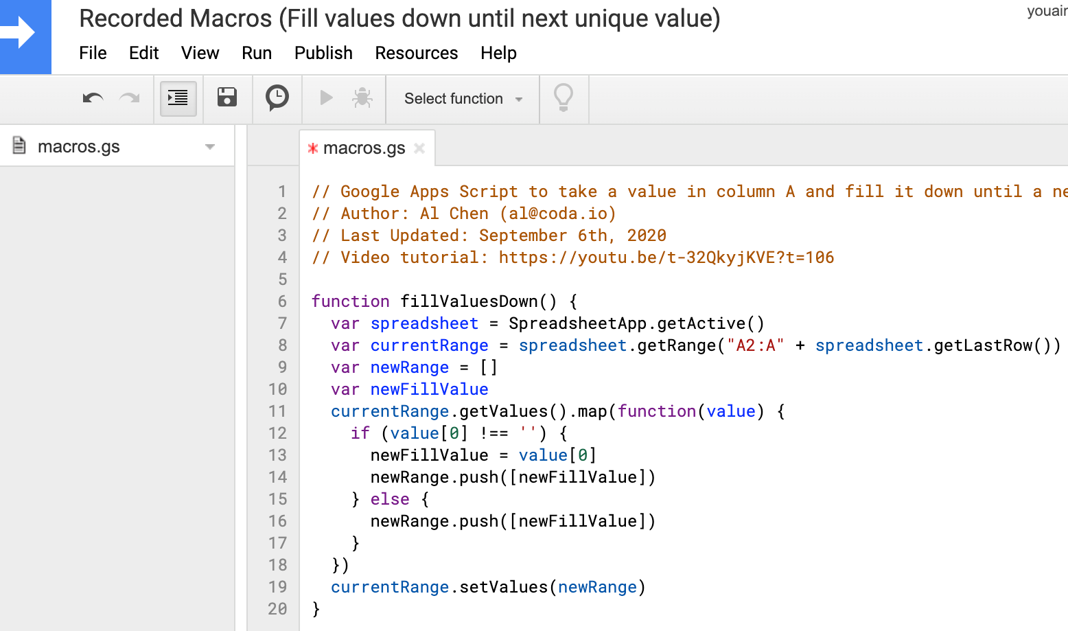Click the redo arrow icon
The height and width of the screenshot is (631, 1068).
click(129, 99)
